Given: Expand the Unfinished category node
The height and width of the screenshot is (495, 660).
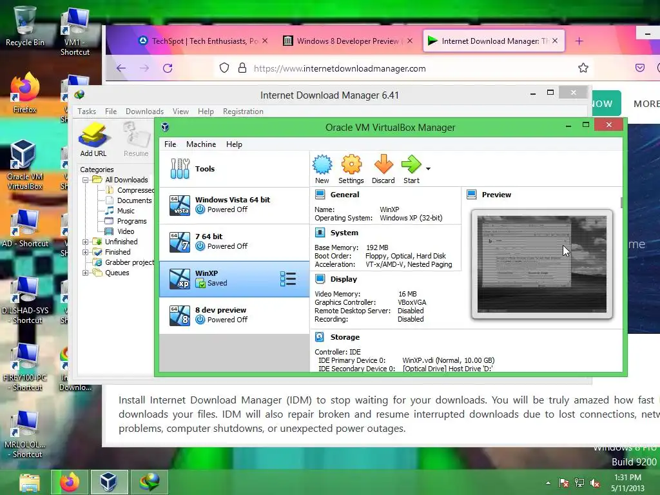Looking at the screenshot, I should [85, 242].
